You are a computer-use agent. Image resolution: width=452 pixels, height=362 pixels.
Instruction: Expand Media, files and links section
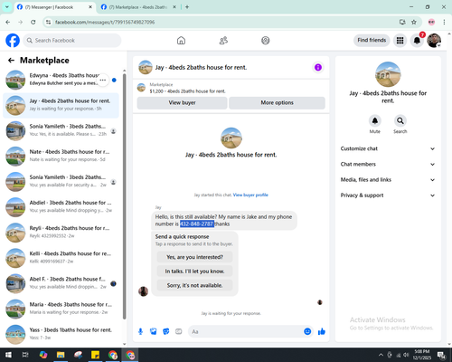click(388, 180)
